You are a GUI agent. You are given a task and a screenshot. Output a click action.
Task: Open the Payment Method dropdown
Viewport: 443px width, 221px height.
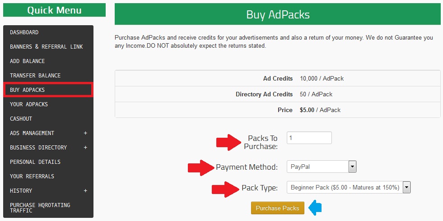pyautogui.click(x=322, y=167)
